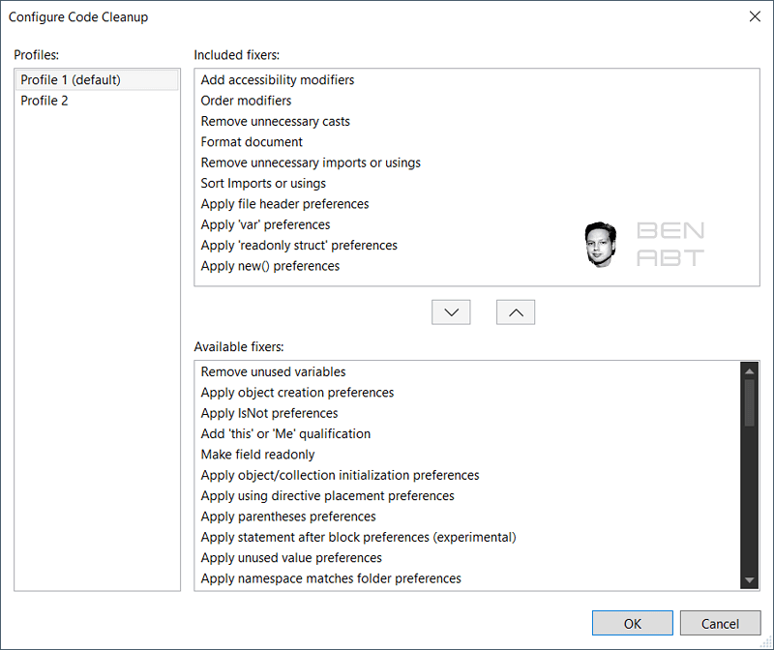
Task: Select 'Sort Imports or usings' fixer
Action: [x=263, y=183]
